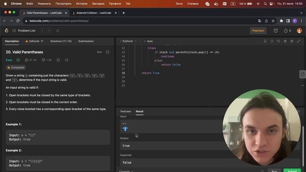Screen dimensions: 306x172
Task: Open the tab search chevron in Chrome
Action: pos(301,13)
